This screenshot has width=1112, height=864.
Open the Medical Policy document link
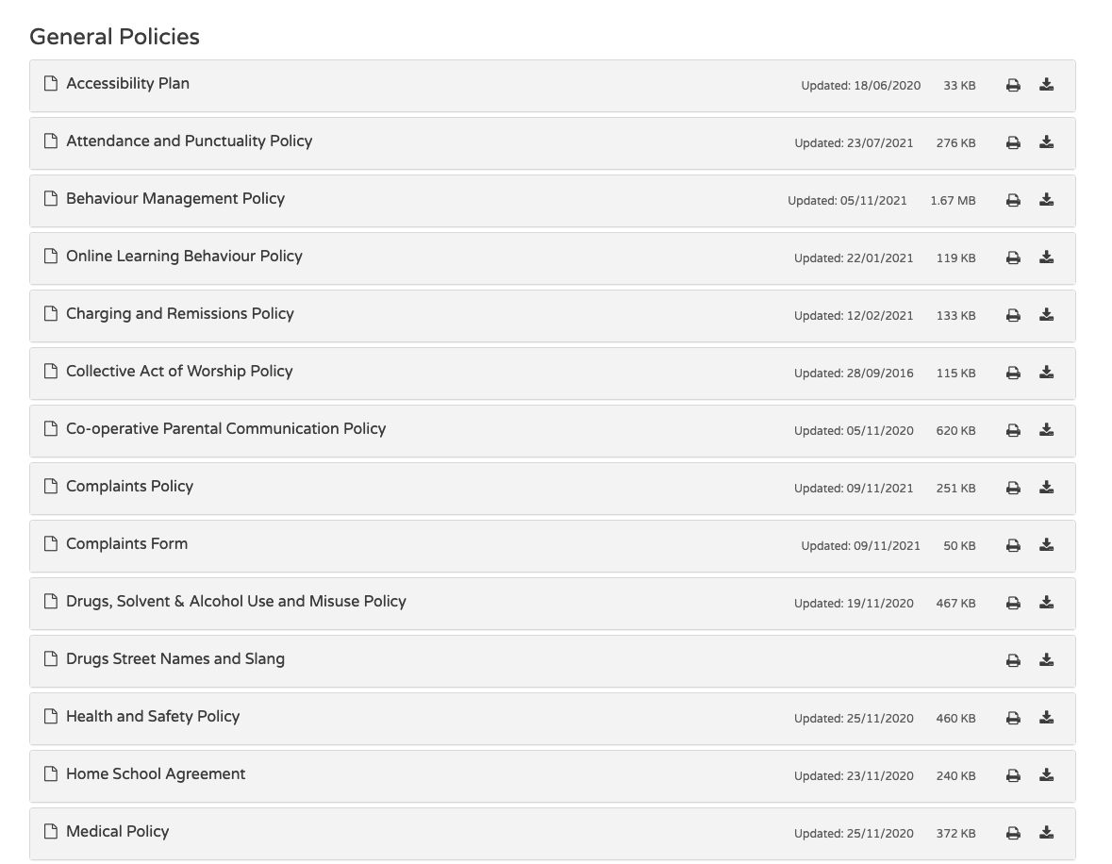(117, 832)
